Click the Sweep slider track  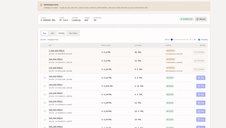[x=180, y=39]
